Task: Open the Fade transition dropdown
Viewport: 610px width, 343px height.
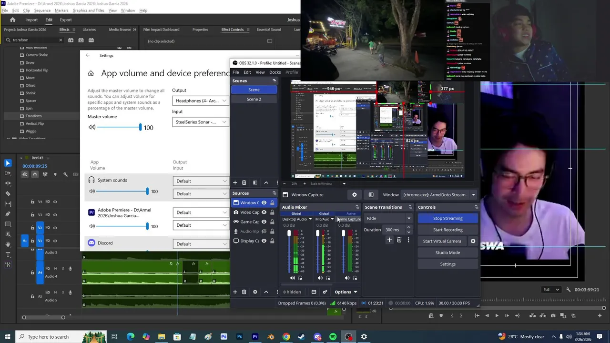Action: click(x=388, y=218)
